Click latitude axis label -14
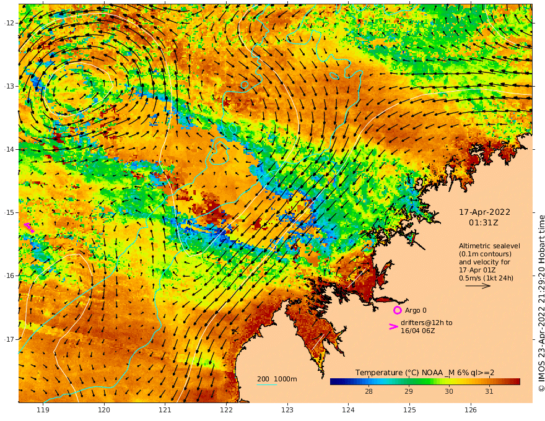This screenshot has width=545, height=421. point(9,149)
